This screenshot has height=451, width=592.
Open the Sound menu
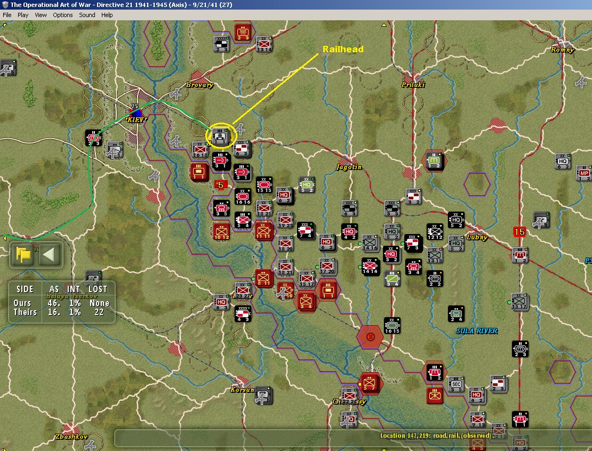[x=87, y=15]
